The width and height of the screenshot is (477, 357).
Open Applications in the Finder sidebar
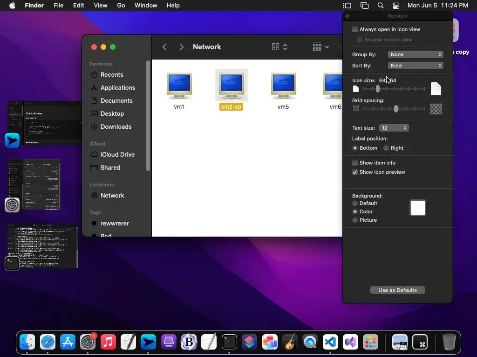(118, 88)
